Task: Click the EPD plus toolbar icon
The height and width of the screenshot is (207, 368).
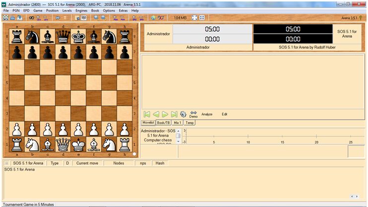Action: click(x=134, y=18)
